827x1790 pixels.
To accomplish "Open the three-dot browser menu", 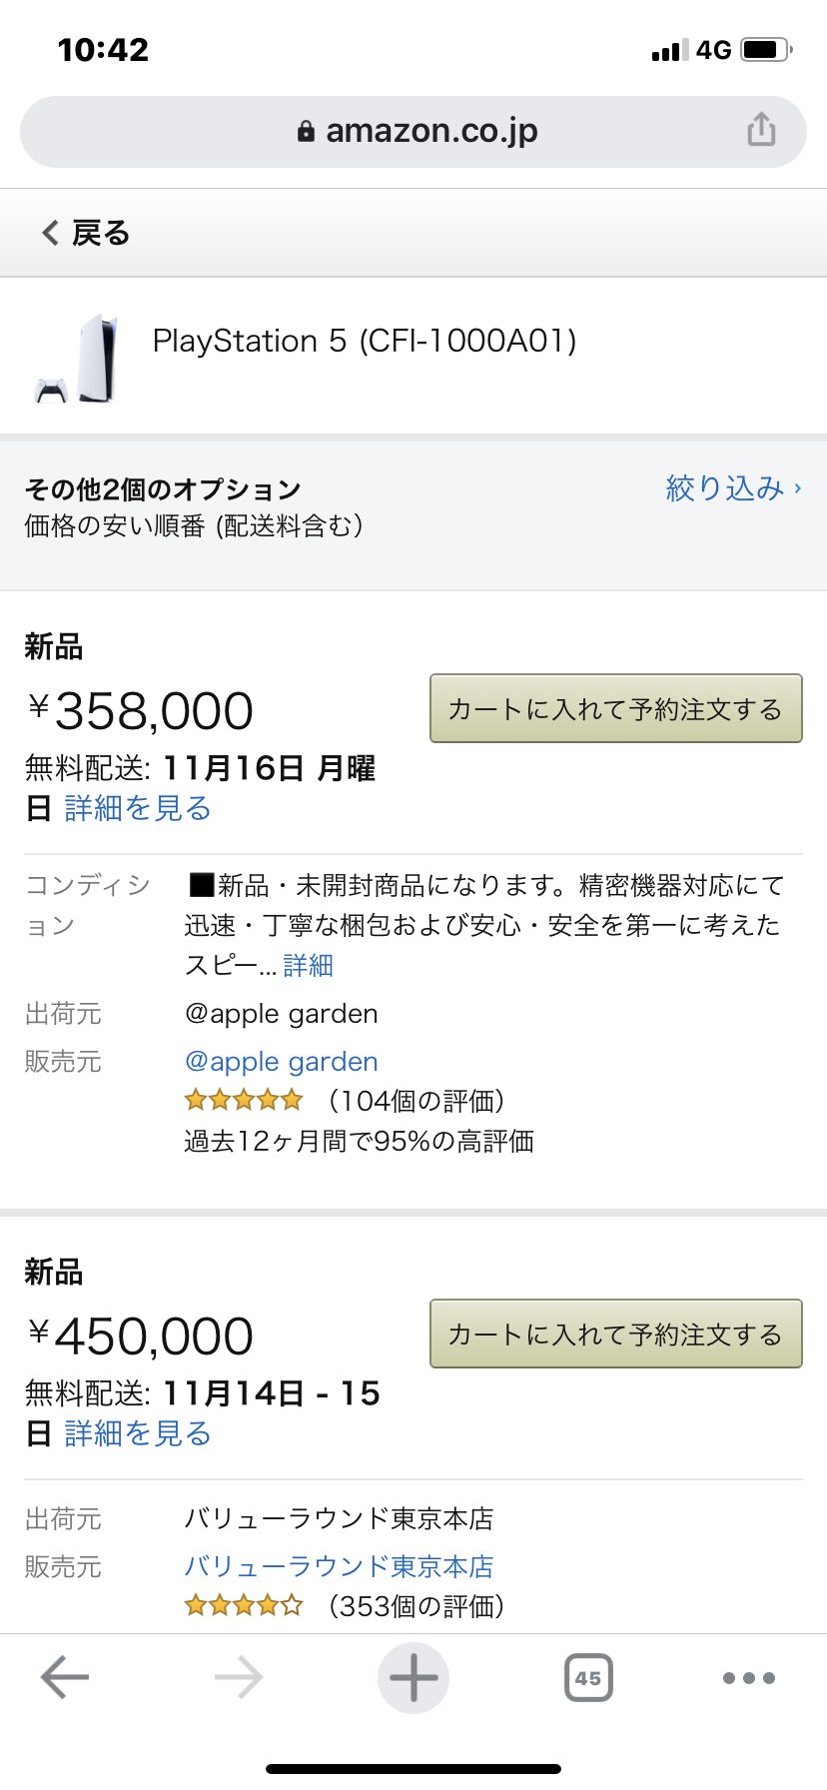I will coord(748,1677).
